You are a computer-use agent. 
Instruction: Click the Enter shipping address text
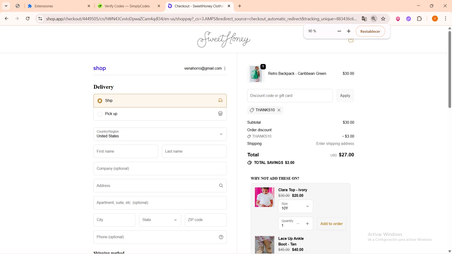pos(335,144)
